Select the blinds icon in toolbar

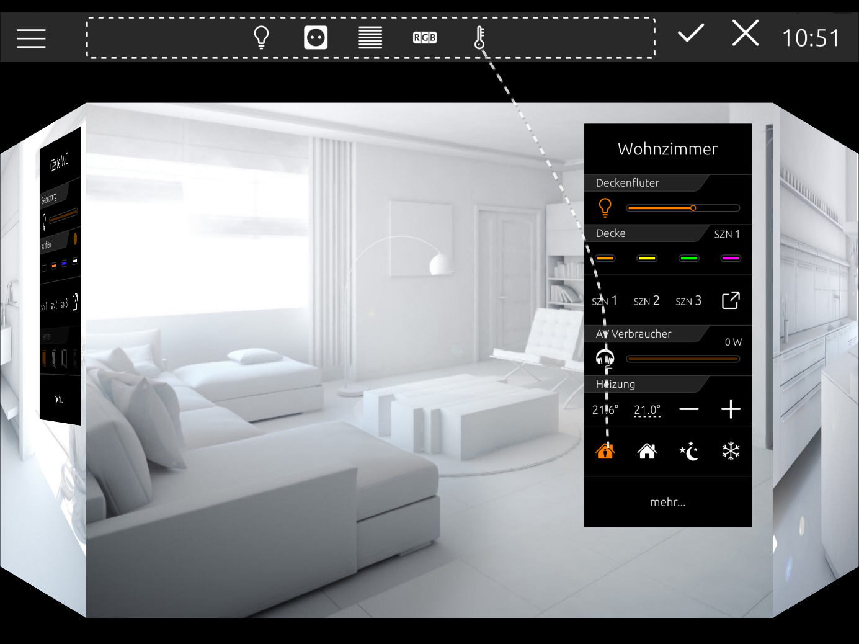pyautogui.click(x=370, y=38)
